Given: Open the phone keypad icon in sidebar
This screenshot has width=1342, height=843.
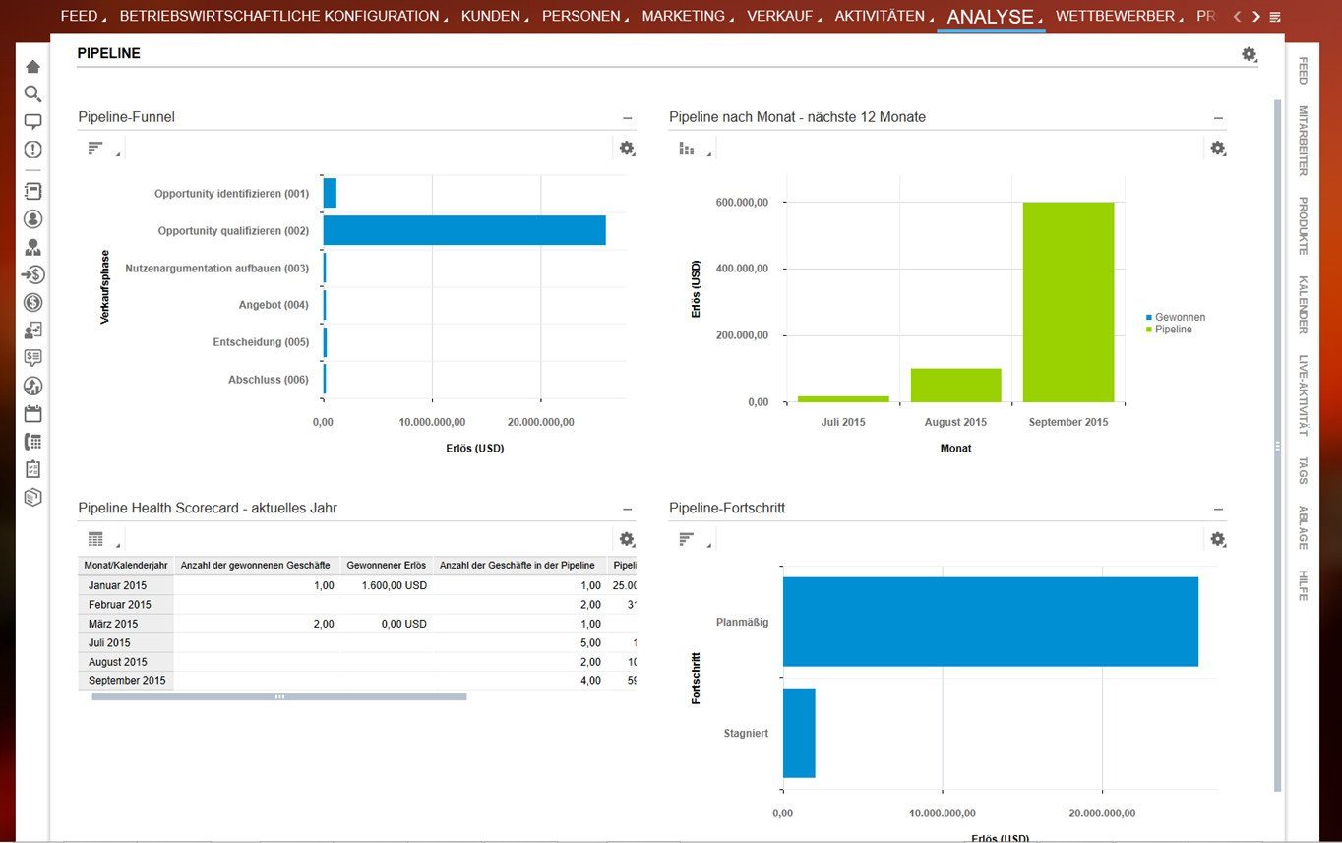Looking at the screenshot, I should point(32,442).
